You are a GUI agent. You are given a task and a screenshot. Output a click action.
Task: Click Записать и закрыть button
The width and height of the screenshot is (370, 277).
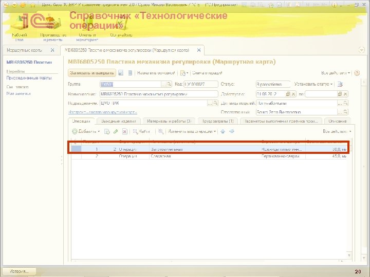(92, 73)
